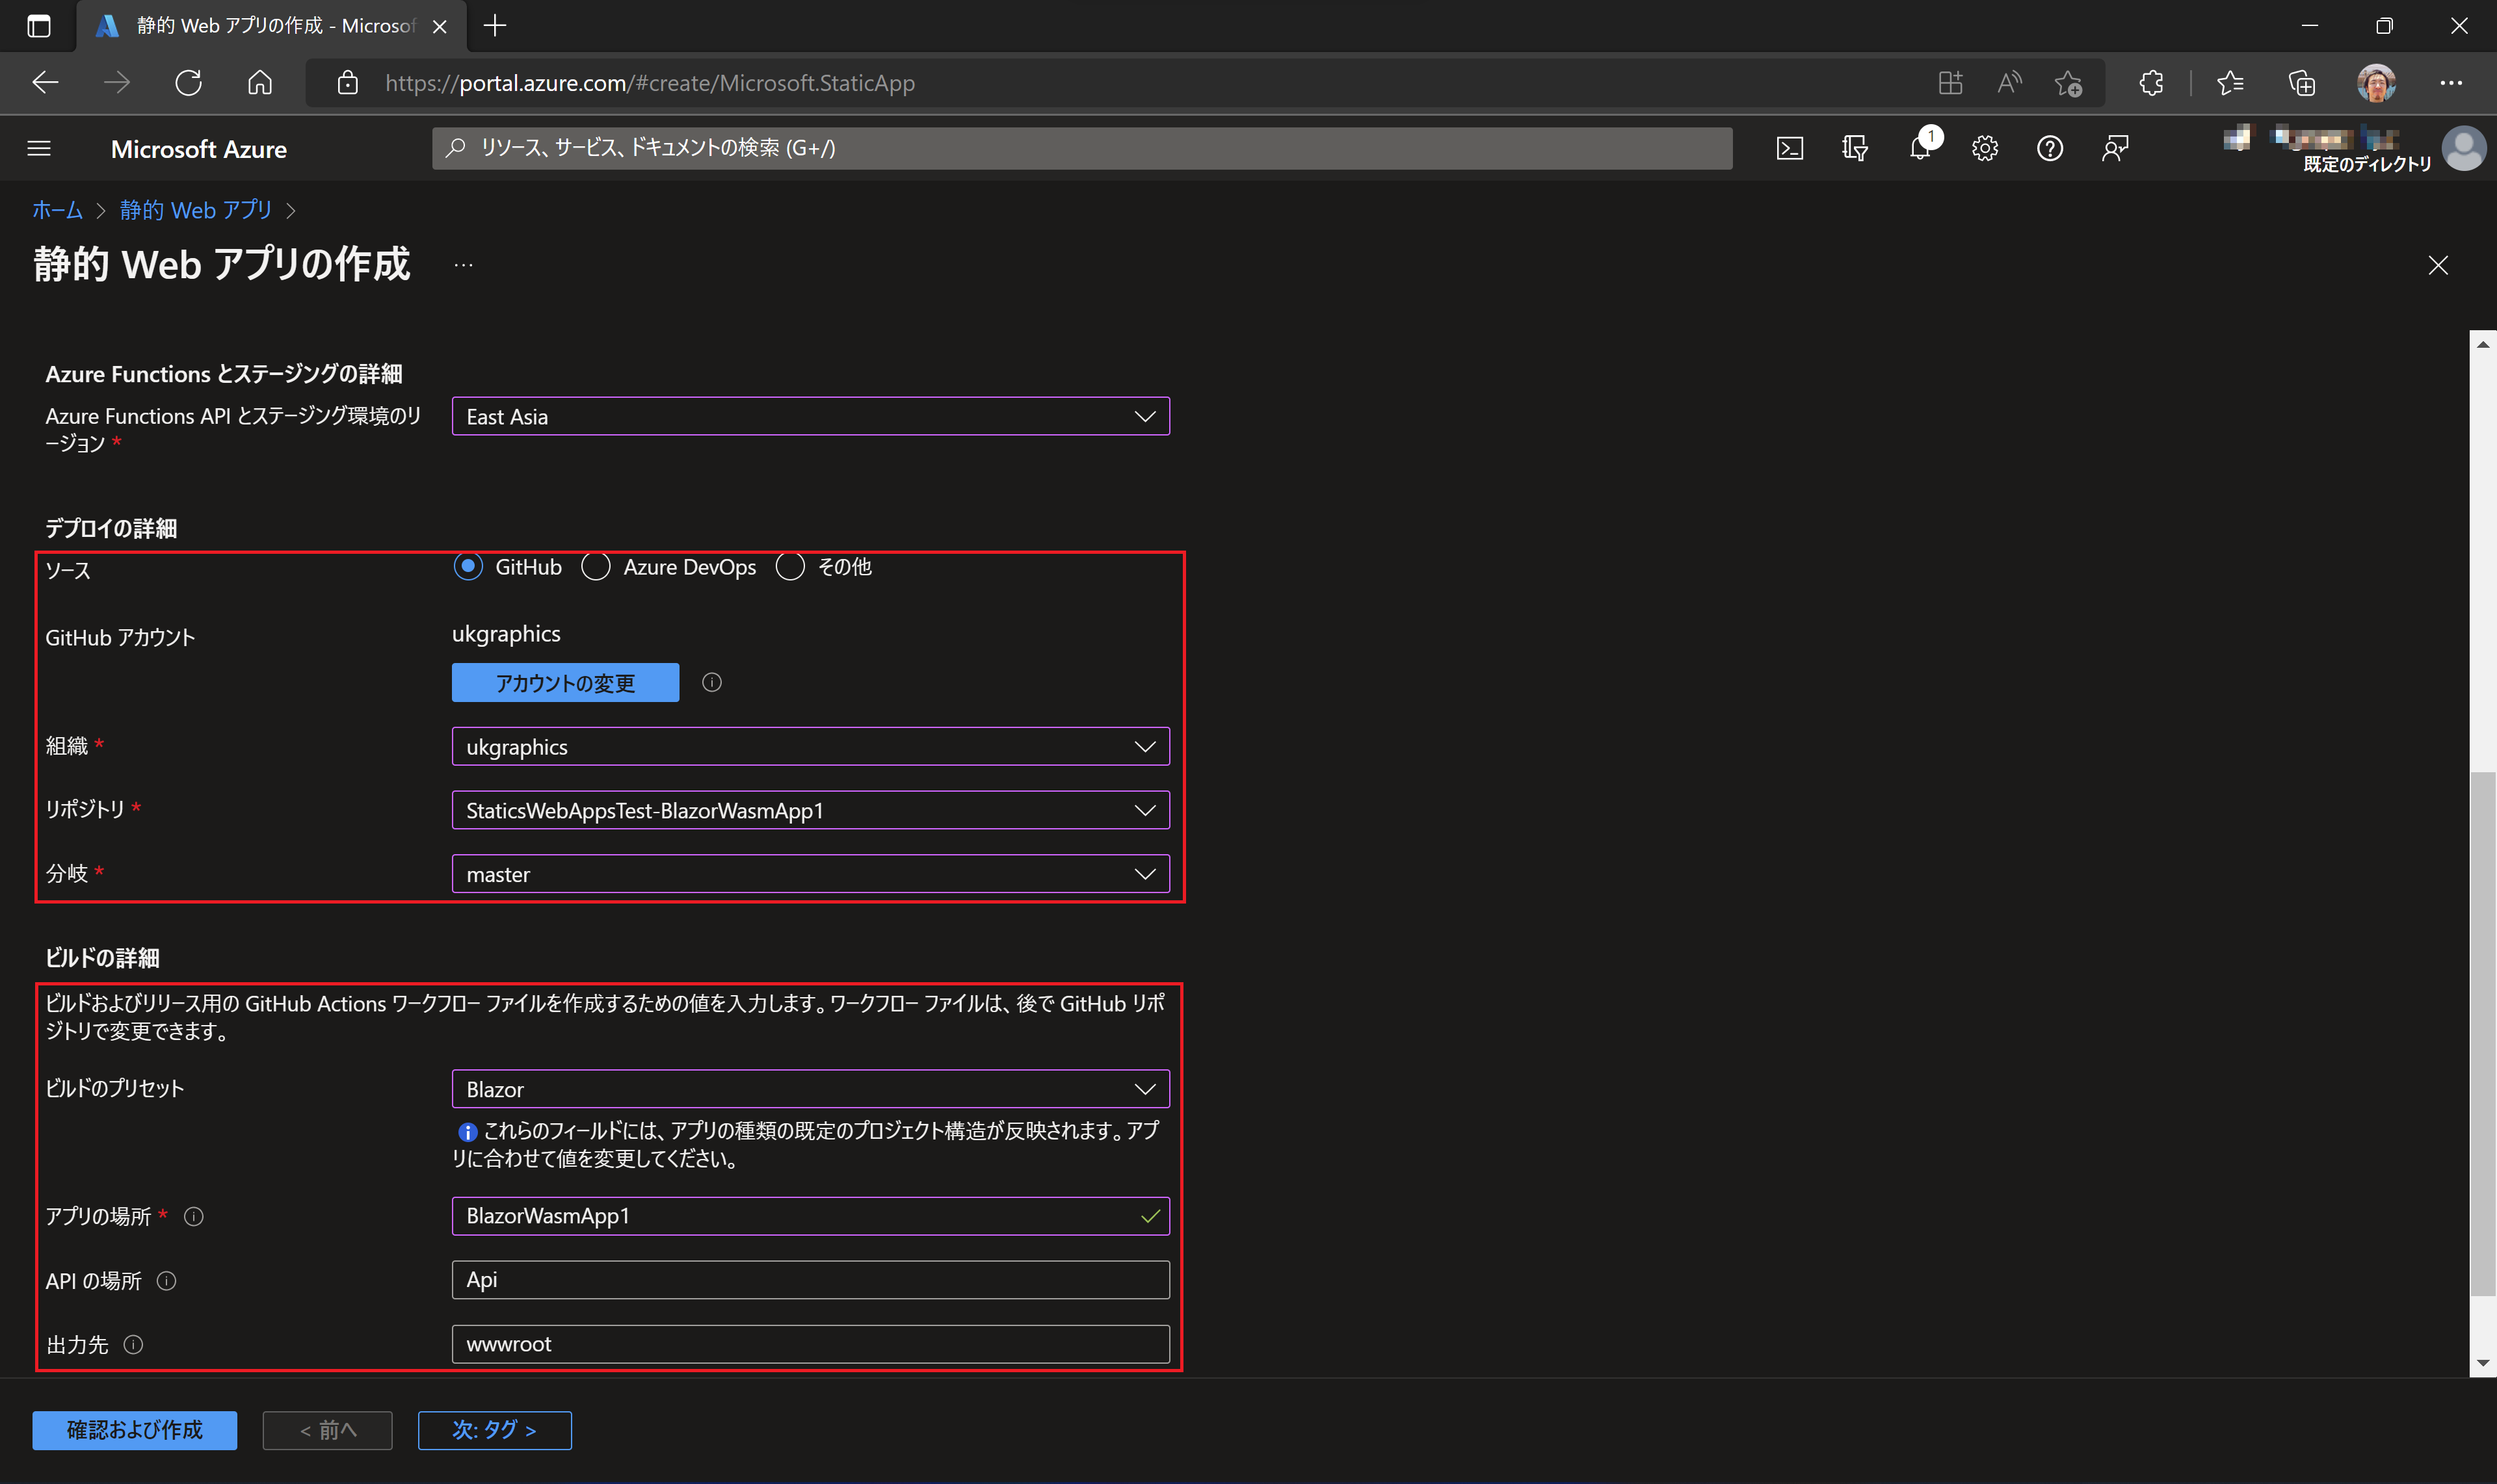Click 確認および作成 button
This screenshot has height=1484, width=2497.
pyautogui.click(x=134, y=1430)
